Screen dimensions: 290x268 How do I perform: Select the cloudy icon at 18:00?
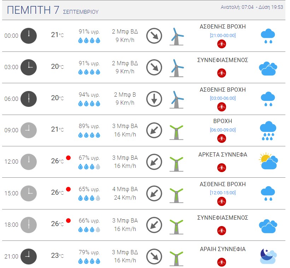click(x=268, y=226)
